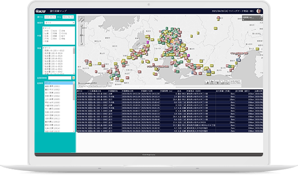Open the office dropdown showing すべて
The width and height of the screenshot is (298, 175).
pyautogui.click(x=60, y=23)
